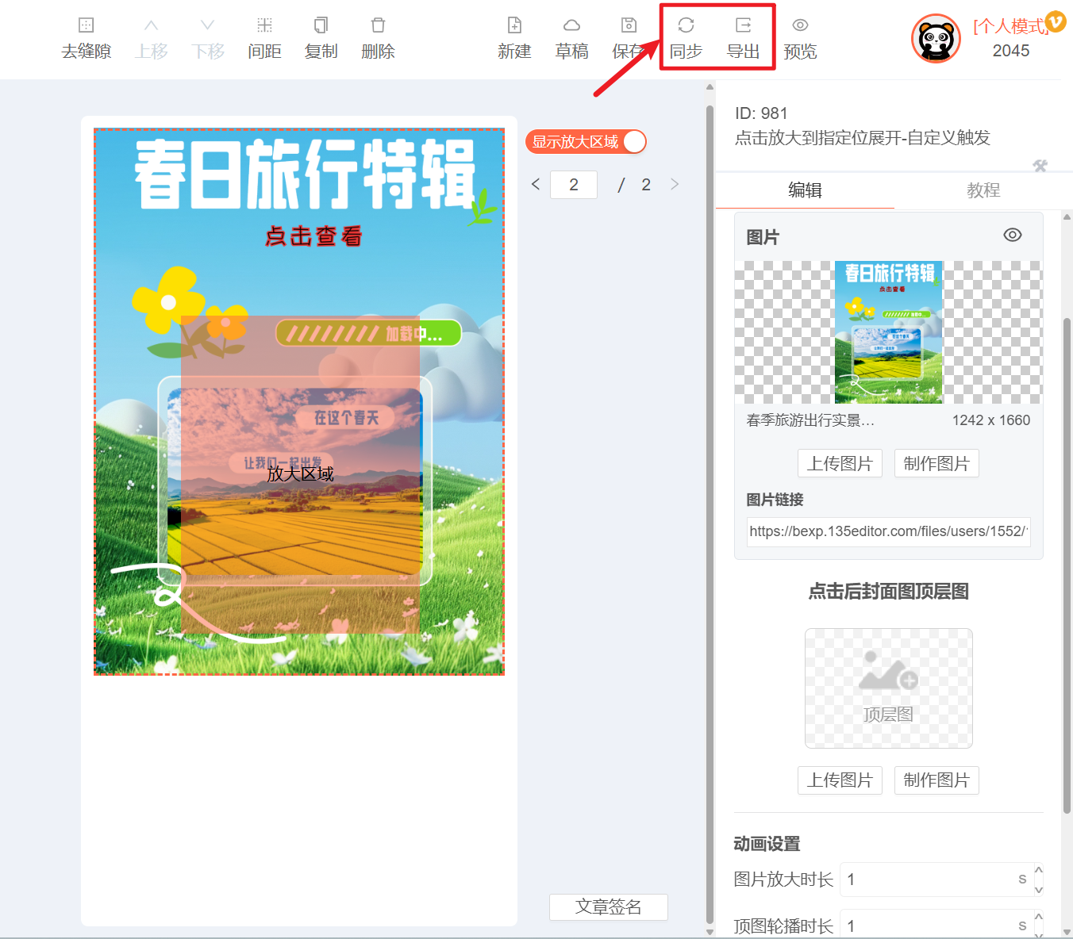This screenshot has width=1073, height=939.
Task: Open the 草稿 drafts cloud icon
Action: pyautogui.click(x=571, y=25)
